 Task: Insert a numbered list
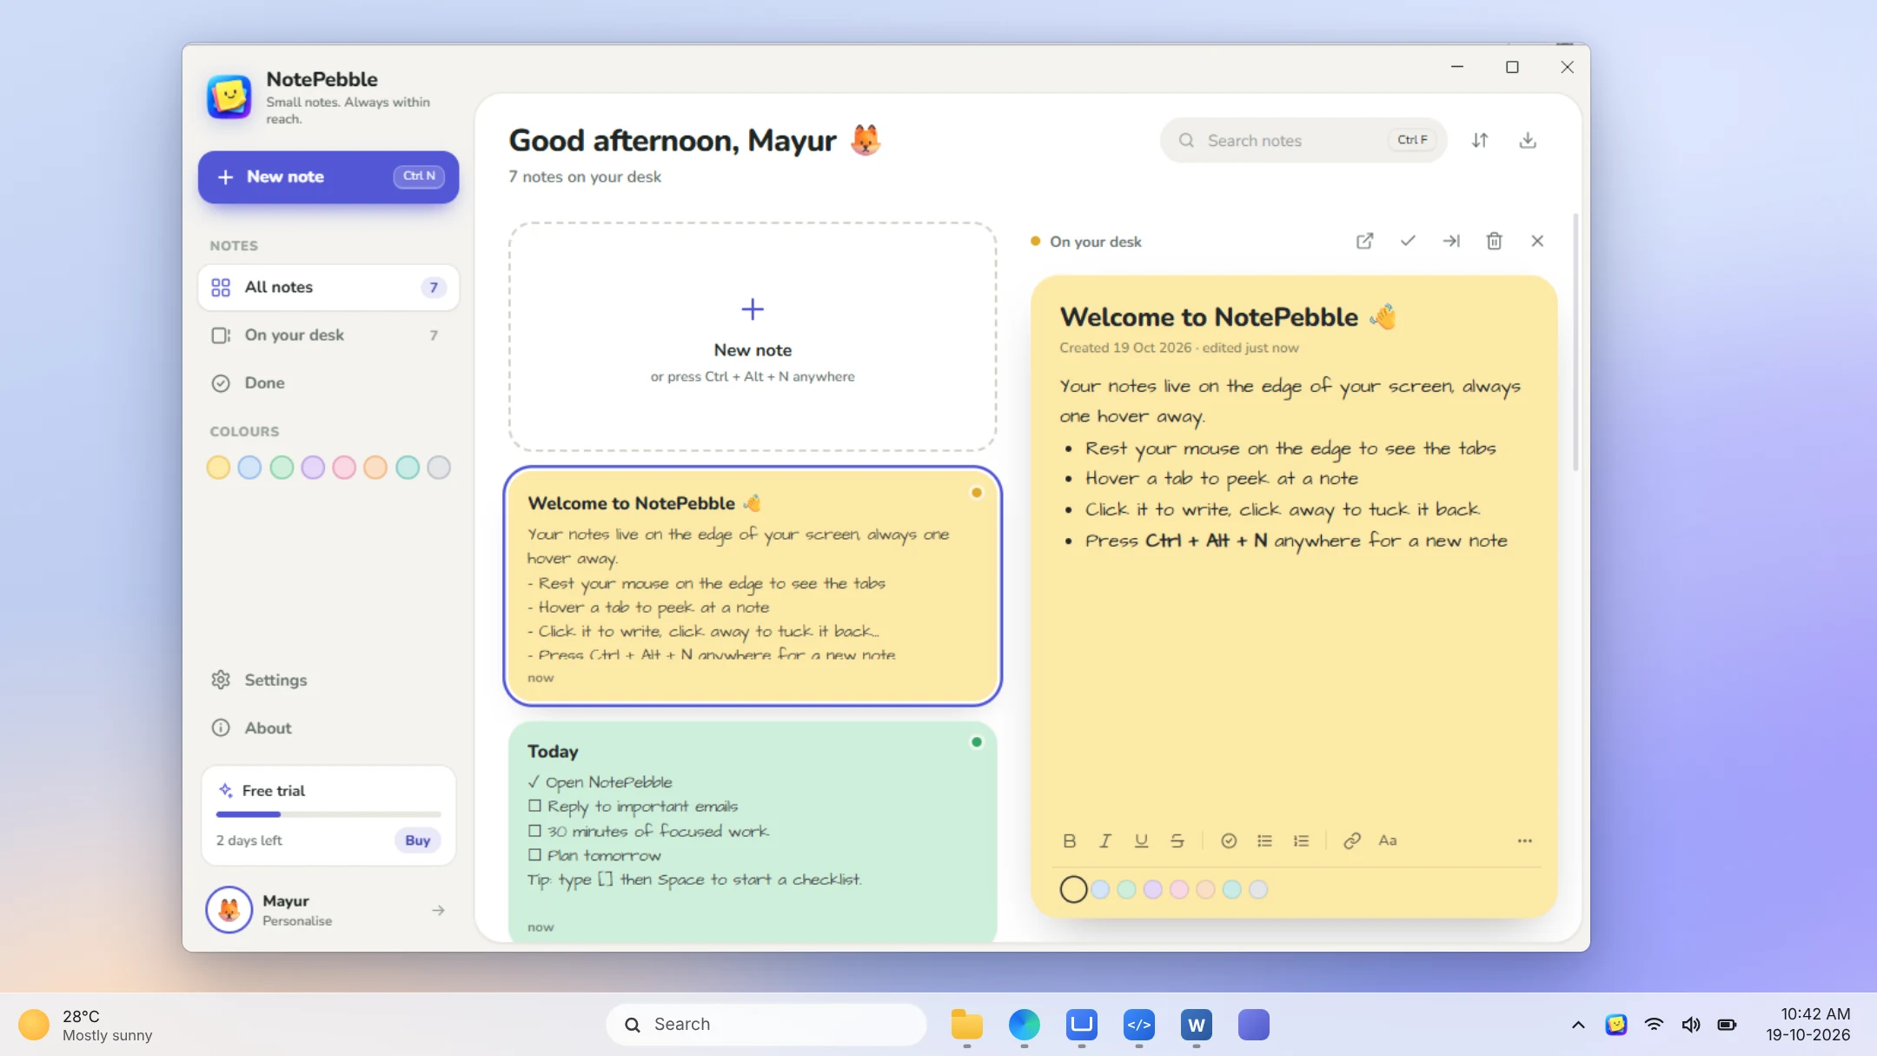click(x=1301, y=840)
